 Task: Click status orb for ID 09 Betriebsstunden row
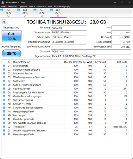tap(4, 89)
